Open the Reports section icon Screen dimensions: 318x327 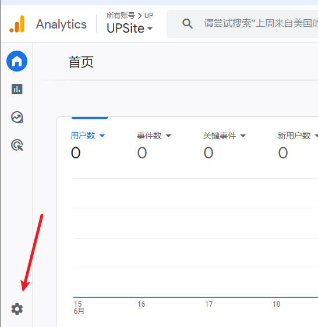[17, 89]
